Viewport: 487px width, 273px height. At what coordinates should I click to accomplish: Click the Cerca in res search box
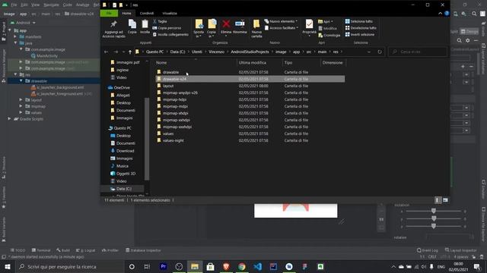[418, 52]
